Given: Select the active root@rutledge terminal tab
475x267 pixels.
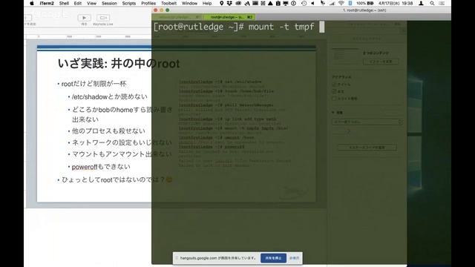Looking at the screenshot, I should coord(229,17).
